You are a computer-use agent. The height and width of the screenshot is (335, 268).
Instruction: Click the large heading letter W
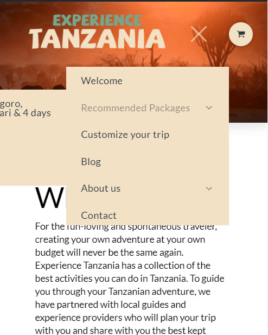[49, 198]
